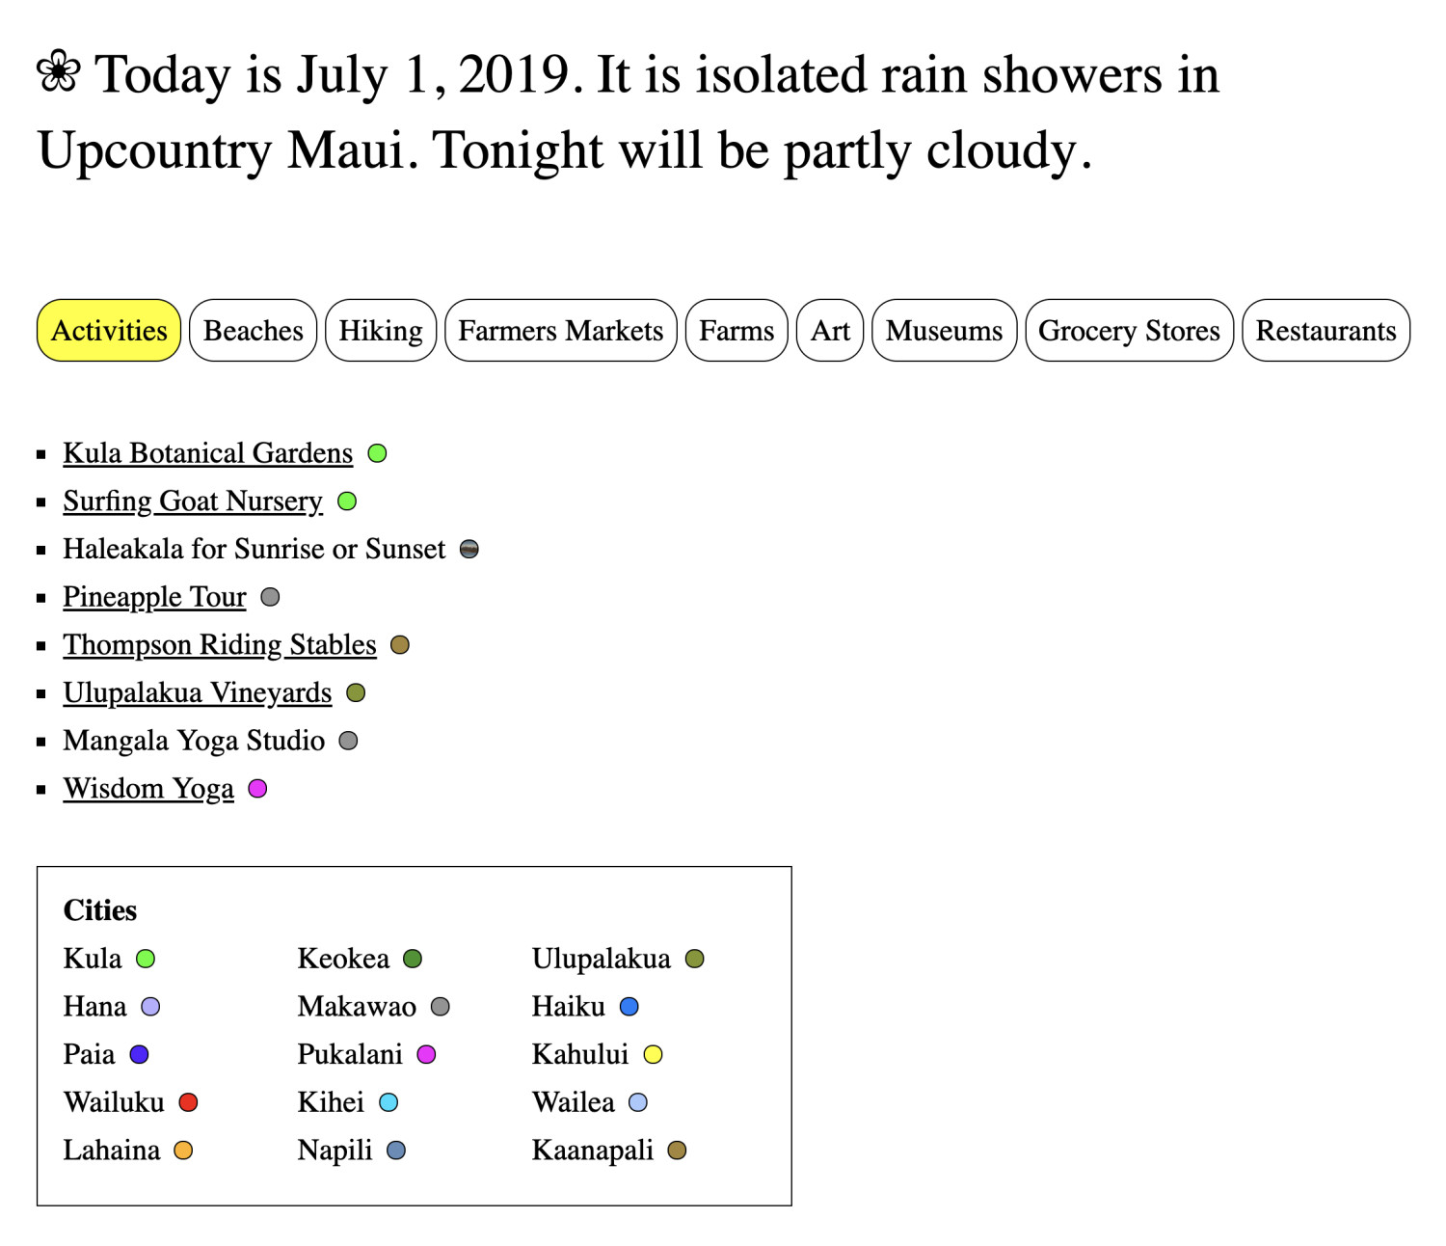The image size is (1446, 1246).
Task: Choose the Restaurants tab
Action: coord(1325,331)
